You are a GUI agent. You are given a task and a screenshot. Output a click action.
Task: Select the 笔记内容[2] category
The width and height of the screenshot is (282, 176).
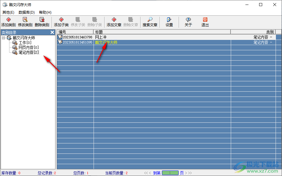29,52
